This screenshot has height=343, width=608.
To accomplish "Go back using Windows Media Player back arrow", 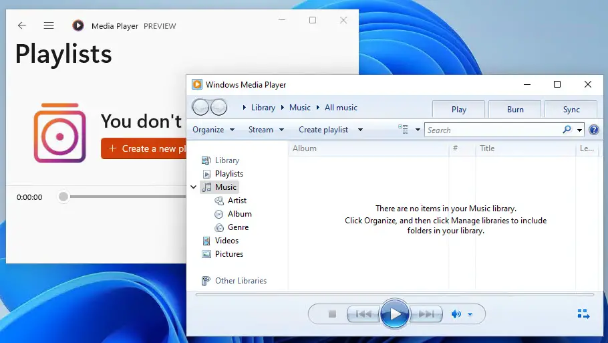I will coord(200,107).
